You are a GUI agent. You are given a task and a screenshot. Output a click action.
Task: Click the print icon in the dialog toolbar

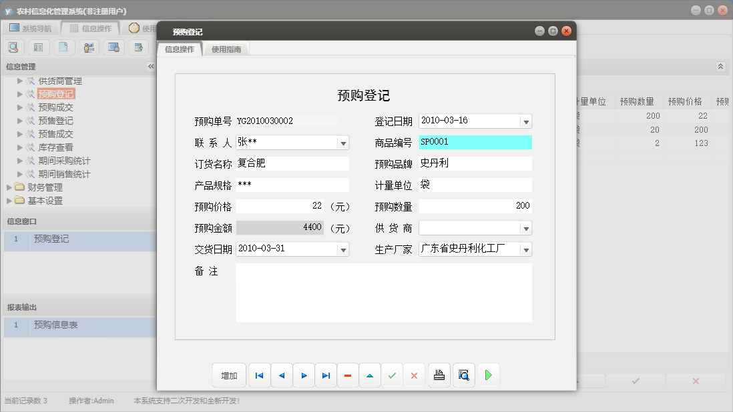pyautogui.click(x=439, y=375)
